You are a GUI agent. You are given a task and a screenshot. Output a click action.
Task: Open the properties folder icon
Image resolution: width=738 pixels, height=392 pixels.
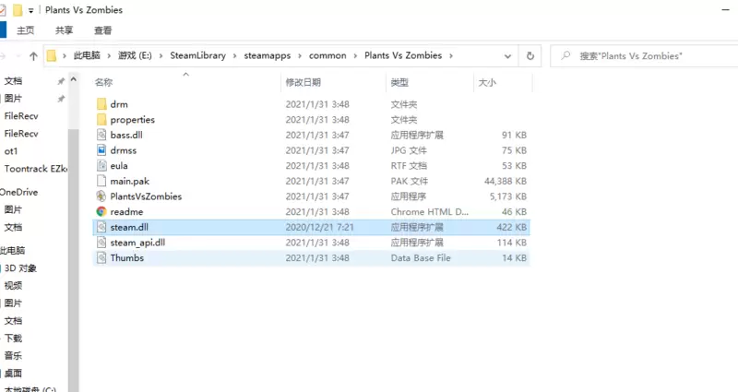pyautogui.click(x=101, y=120)
